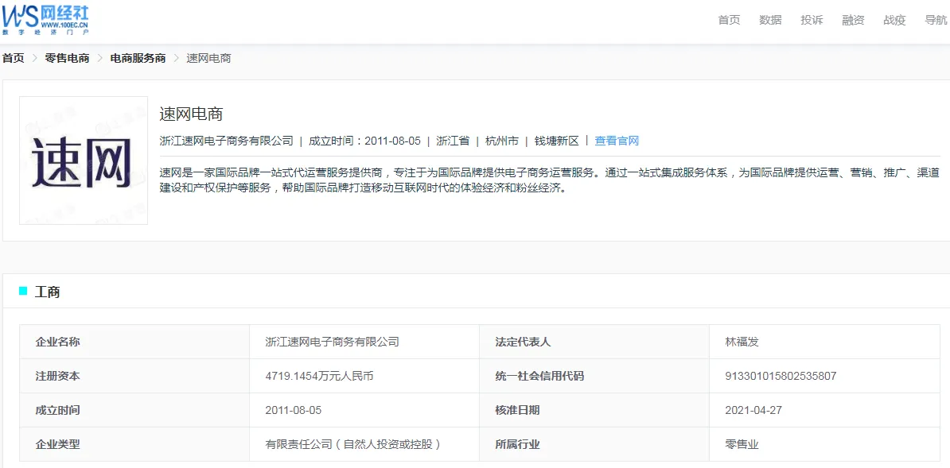This screenshot has height=468, width=950.
Task: Open the 导航 nav menu item
Action: pos(936,20)
